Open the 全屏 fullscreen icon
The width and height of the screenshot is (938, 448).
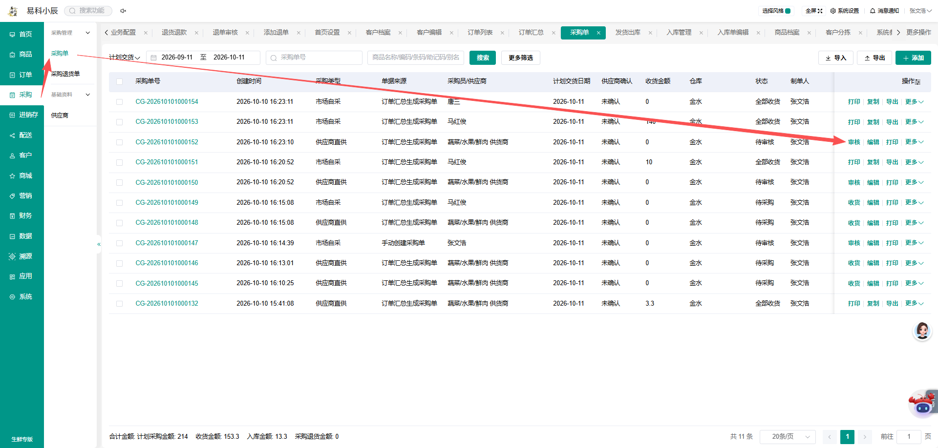coord(820,11)
